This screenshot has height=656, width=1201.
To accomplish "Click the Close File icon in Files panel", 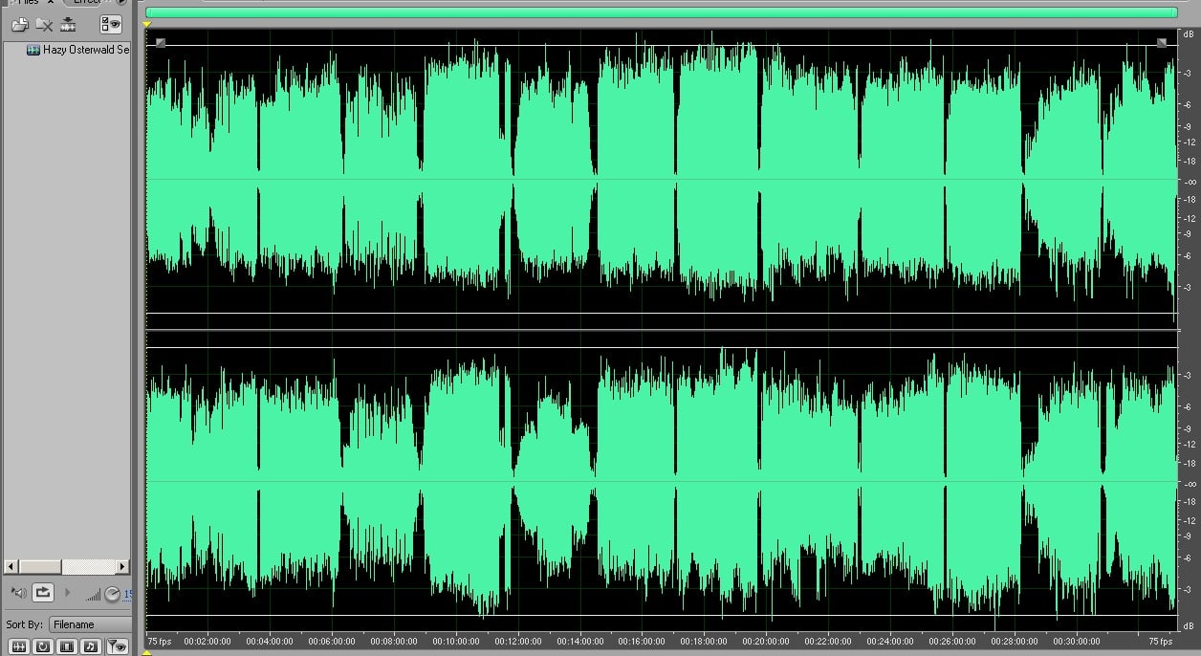I will (x=44, y=25).
